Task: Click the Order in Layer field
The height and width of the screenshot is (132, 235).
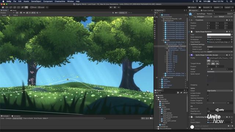Action: [x=220, y=49]
